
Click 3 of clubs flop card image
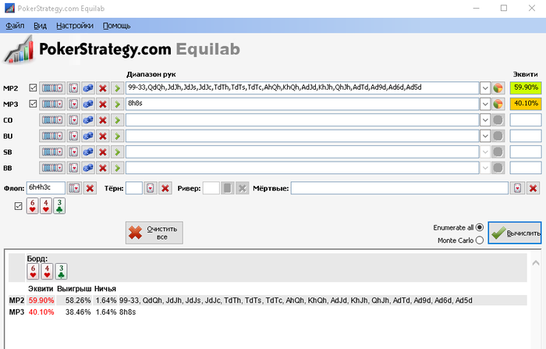[59, 206]
